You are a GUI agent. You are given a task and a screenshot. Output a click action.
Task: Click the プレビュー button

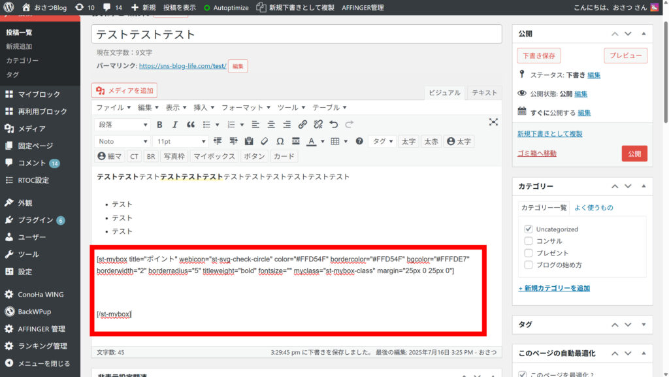click(x=625, y=56)
